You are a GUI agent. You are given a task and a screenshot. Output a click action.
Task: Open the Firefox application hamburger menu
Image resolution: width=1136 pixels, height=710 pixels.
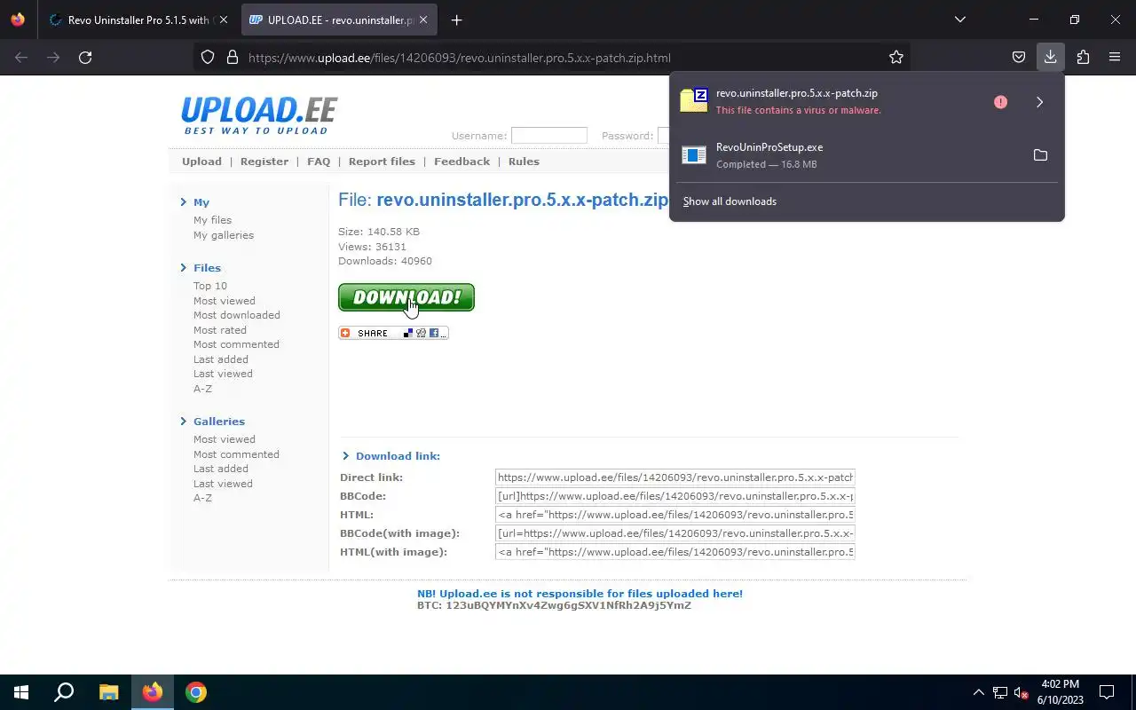[1115, 58]
